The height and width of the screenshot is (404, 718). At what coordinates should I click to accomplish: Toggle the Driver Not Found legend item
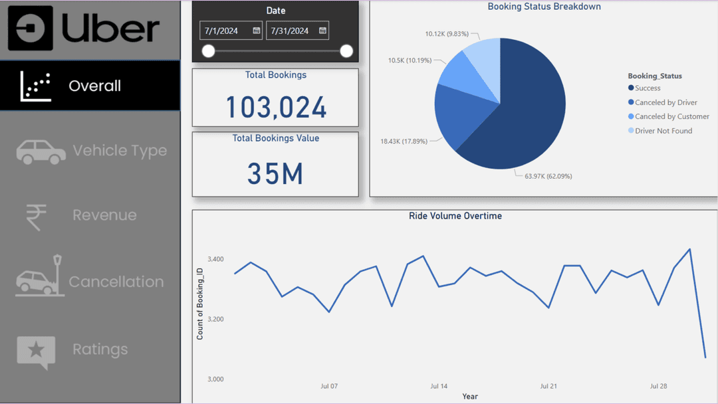coord(663,131)
